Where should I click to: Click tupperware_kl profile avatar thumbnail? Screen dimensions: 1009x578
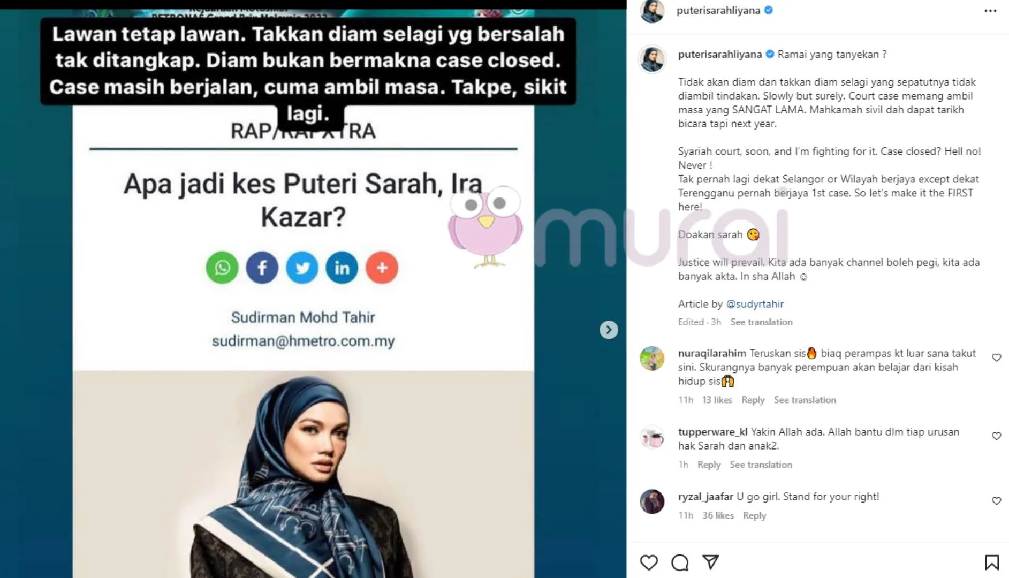coord(652,437)
